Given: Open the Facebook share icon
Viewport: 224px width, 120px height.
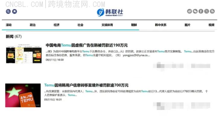Looking at the screenshot, I should (201, 11).
